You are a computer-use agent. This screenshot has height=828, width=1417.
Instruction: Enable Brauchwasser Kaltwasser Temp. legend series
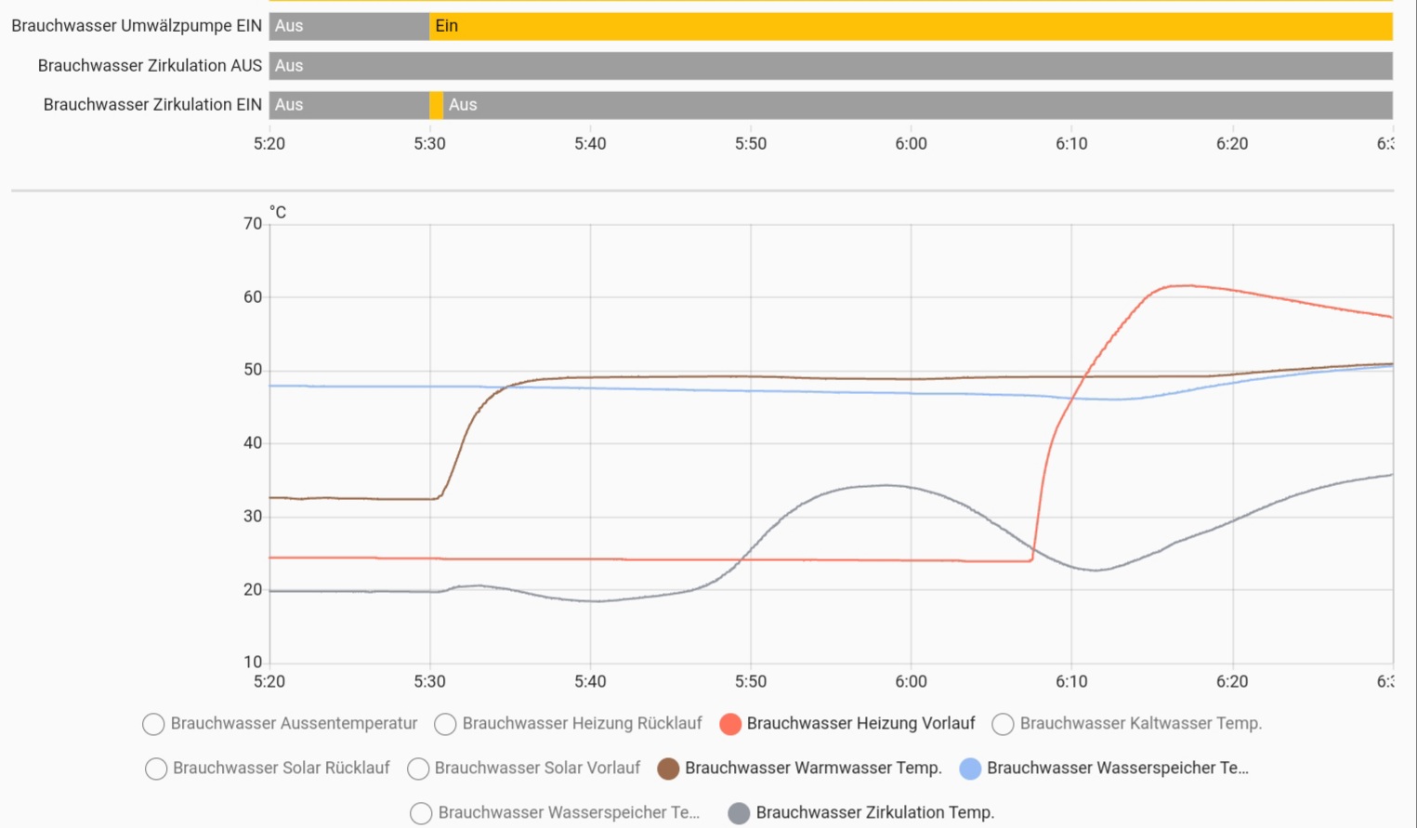click(1126, 724)
